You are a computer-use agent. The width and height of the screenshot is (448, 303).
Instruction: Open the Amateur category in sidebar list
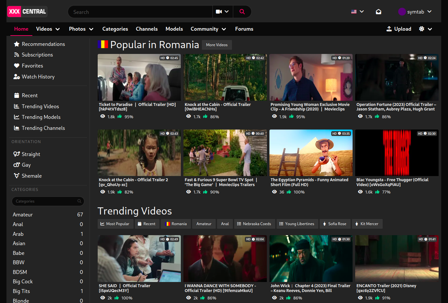[48, 214]
